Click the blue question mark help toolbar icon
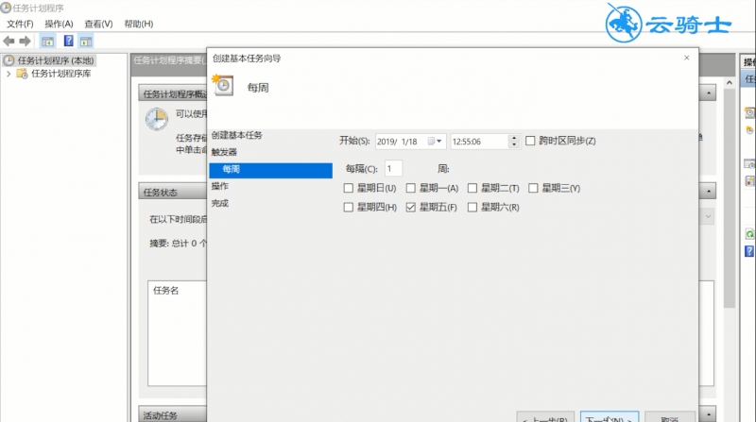Viewport: 756px width, 422px height. 68,41
